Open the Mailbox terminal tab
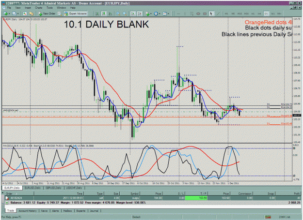303x220 pixels. pyautogui.click(x=68, y=211)
